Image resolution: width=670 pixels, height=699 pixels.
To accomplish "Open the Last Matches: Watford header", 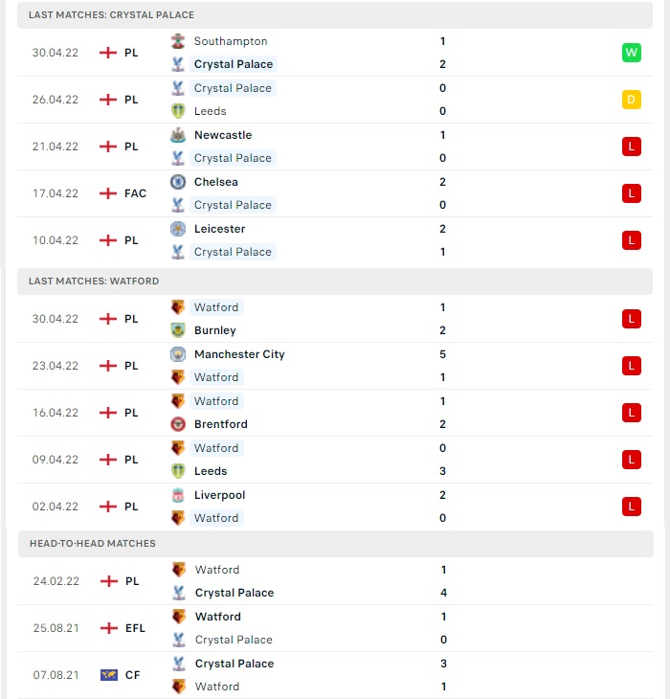I will pyautogui.click(x=335, y=282).
